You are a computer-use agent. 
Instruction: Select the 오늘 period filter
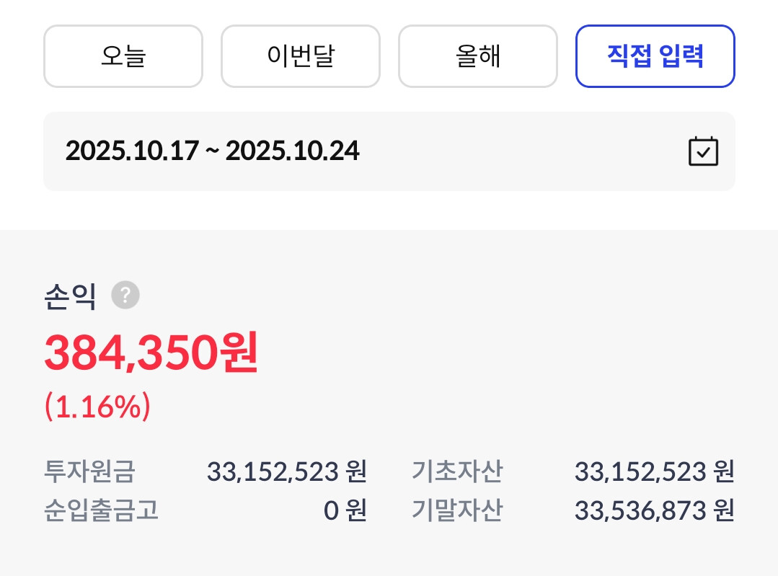pyautogui.click(x=123, y=56)
